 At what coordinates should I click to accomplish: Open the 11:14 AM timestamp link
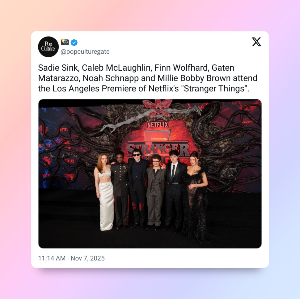52,258
